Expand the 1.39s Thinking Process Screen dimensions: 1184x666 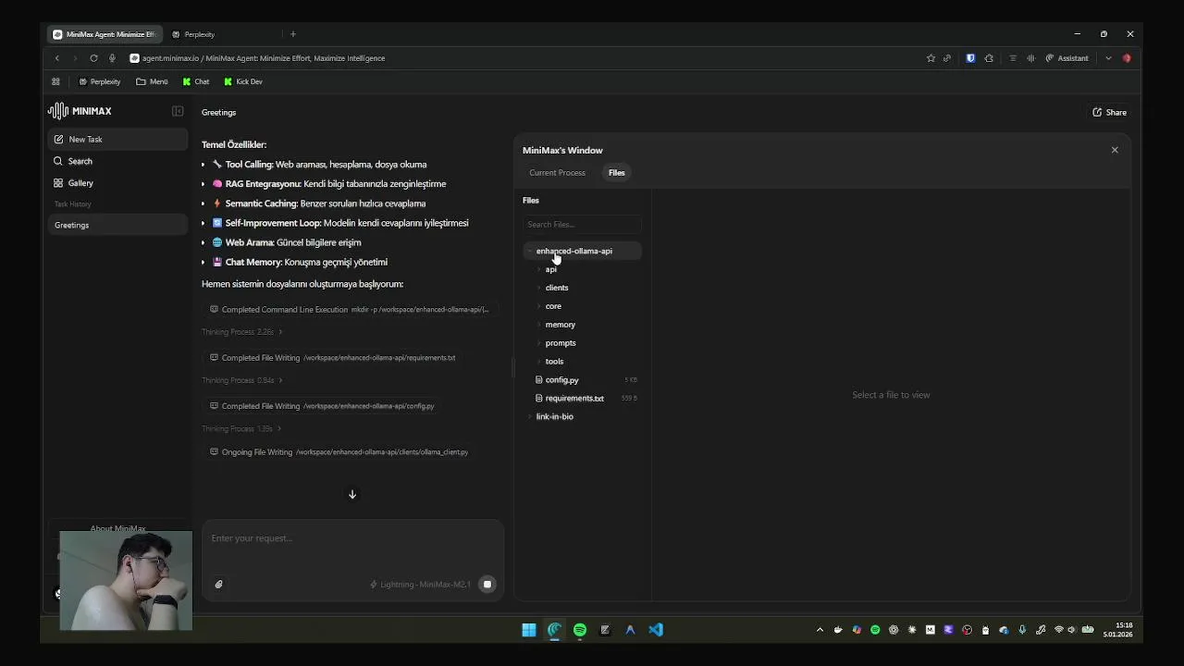tap(242, 428)
